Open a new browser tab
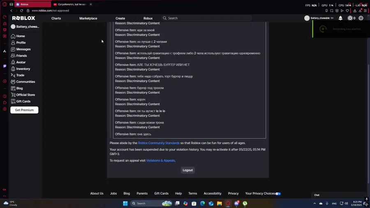Viewport: 370px width, 208px height. pyautogui.click(x=91, y=4)
